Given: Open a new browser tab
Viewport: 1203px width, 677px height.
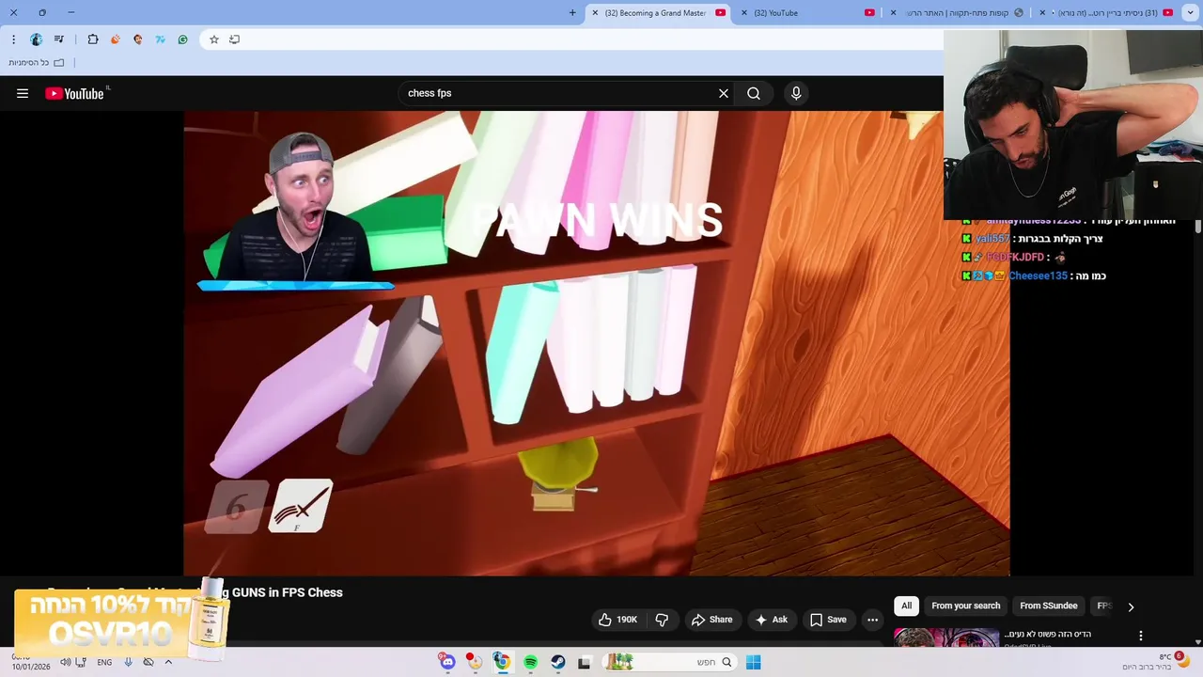Looking at the screenshot, I should click(572, 12).
